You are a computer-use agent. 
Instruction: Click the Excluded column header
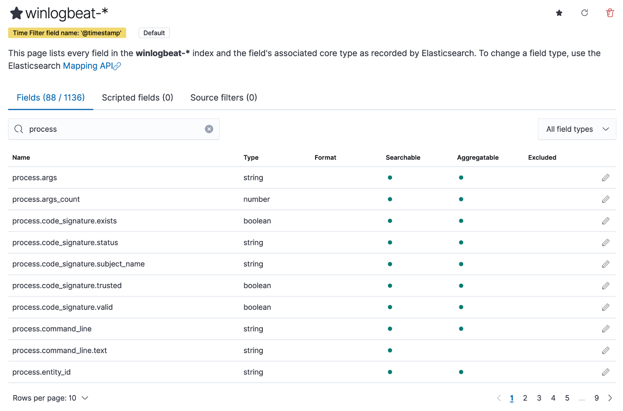click(542, 158)
